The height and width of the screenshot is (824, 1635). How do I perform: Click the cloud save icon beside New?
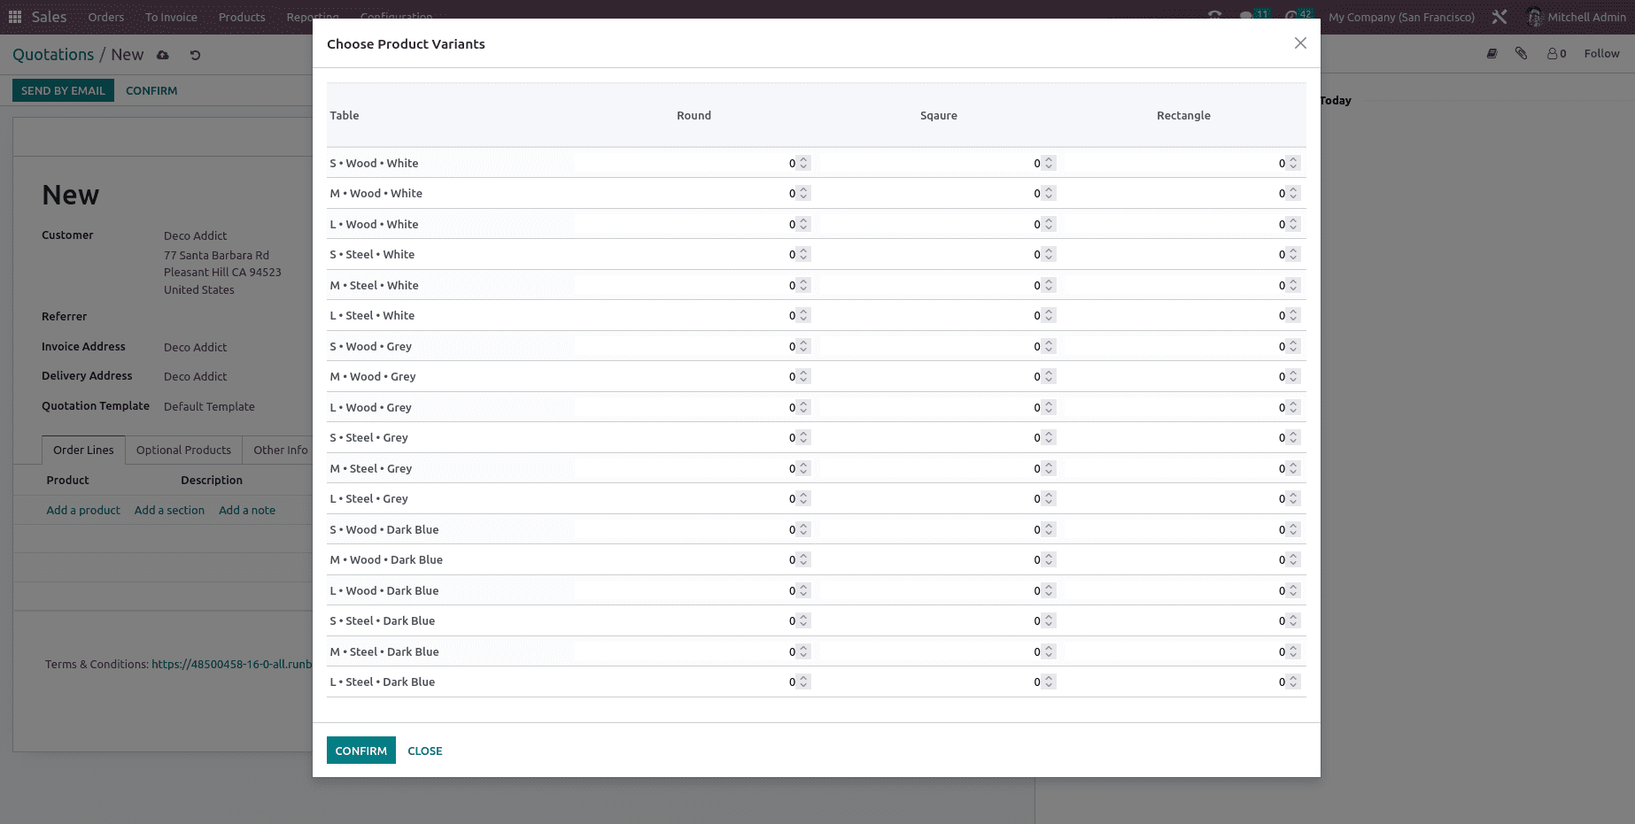[163, 55]
